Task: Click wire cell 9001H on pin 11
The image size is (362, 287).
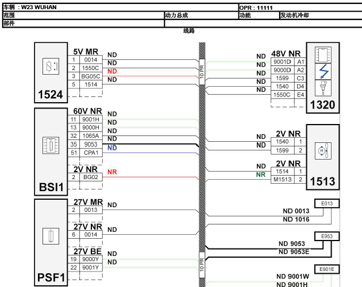Action: pyautogui.click(x=91, y=119)
